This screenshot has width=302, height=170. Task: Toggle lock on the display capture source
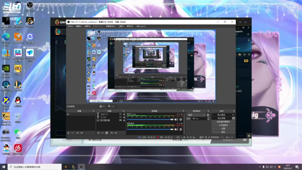click(124, 120)
